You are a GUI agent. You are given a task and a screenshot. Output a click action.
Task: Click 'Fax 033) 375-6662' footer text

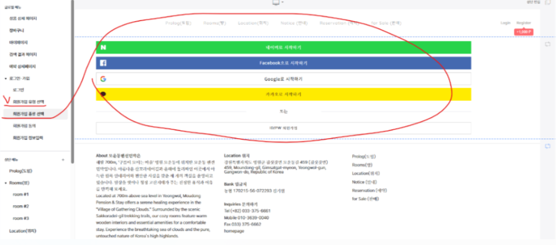pyautogui.click(x=243, y=225)
